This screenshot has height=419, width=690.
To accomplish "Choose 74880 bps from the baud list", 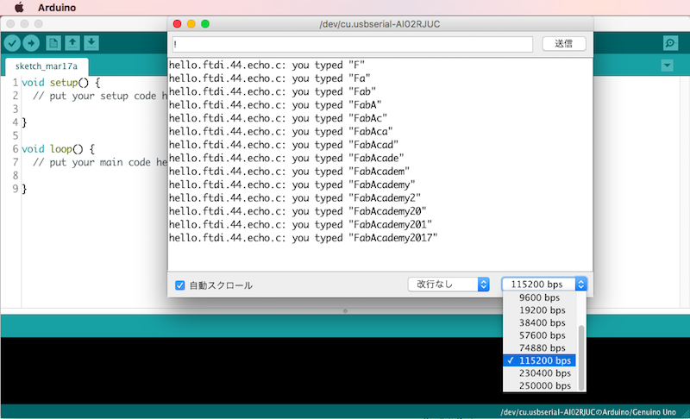I will [x=539, y=348].
